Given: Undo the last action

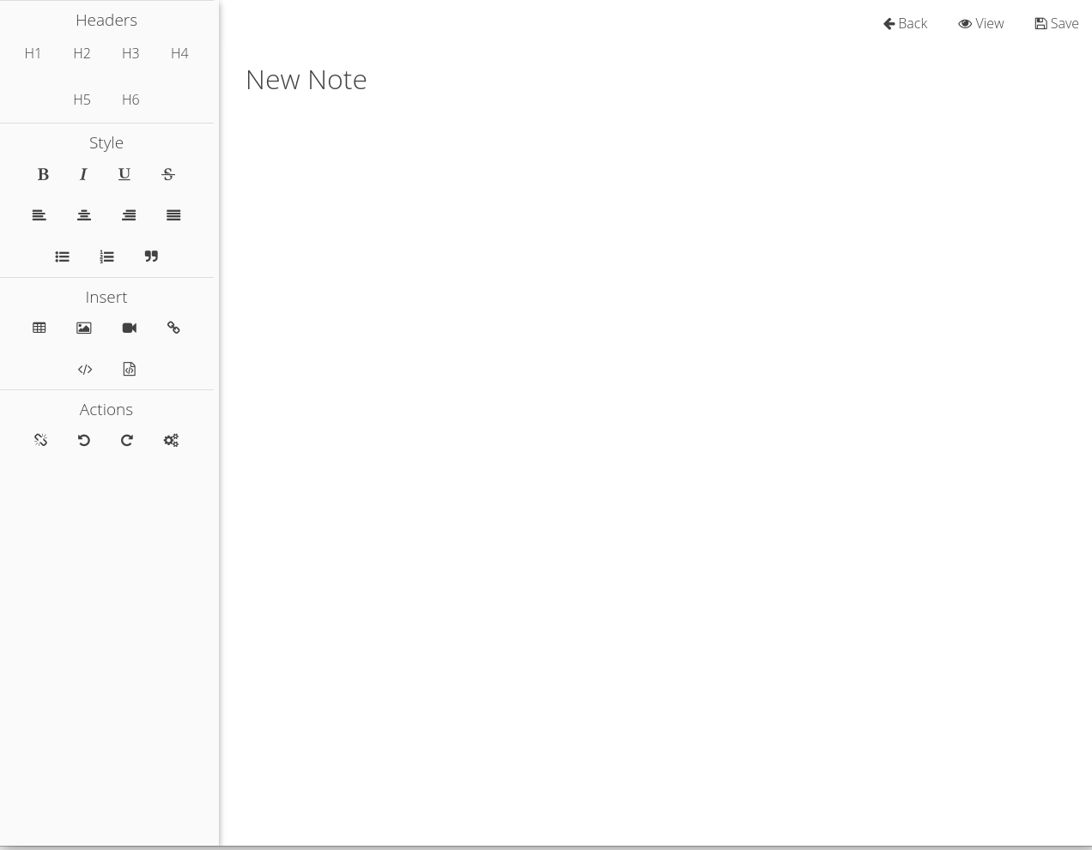Looking at the screenshot, I should [84, 440].
